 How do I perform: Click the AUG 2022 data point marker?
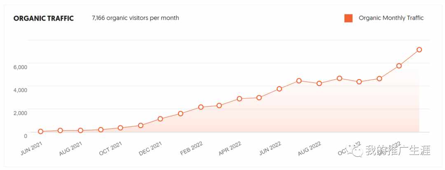point(319,84)
